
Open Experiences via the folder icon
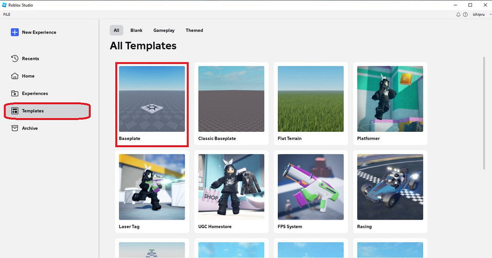pos(15,93)
